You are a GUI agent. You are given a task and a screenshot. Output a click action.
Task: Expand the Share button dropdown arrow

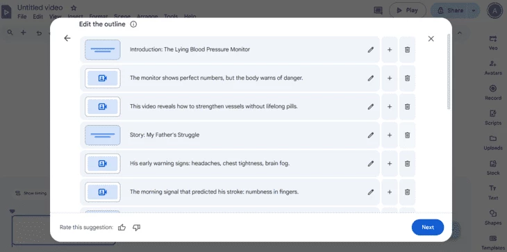(x=474, y=10)
